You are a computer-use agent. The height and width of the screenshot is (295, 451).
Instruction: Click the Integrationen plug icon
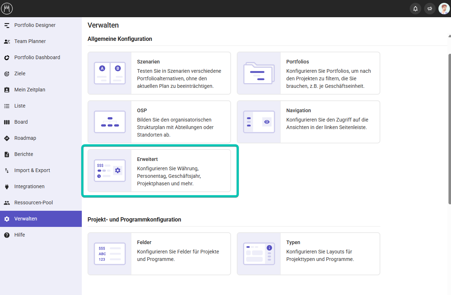(x=7, y=187)
